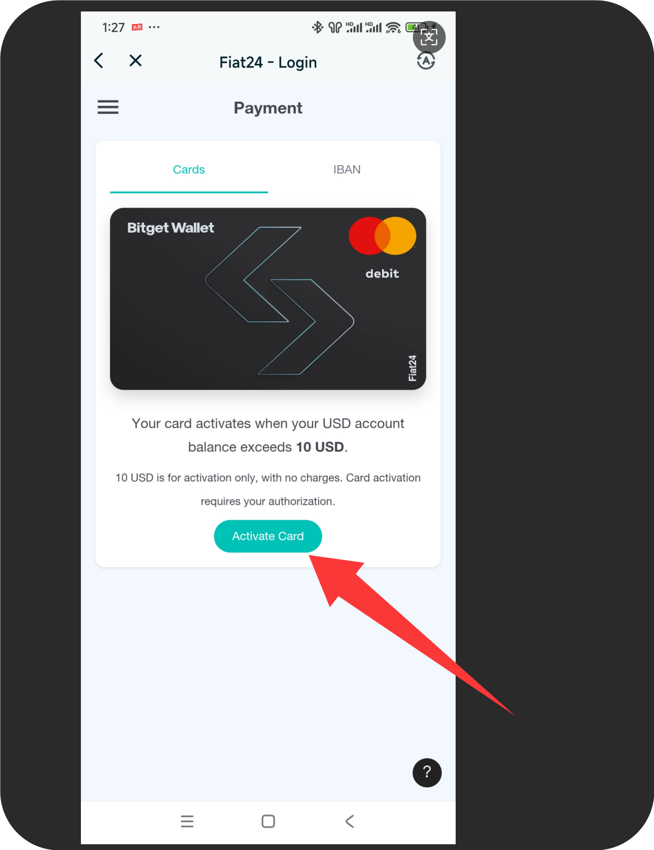The image size is (654, 850).
Task: Tap the status bar three-dots notification icon
Action: click(154, 27)
